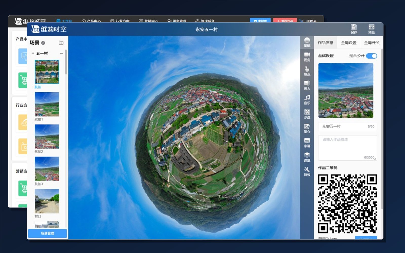This screenshot has width=405, height=253.
Task: Click the 保存 save icon
Action: (x=354, y=29)
